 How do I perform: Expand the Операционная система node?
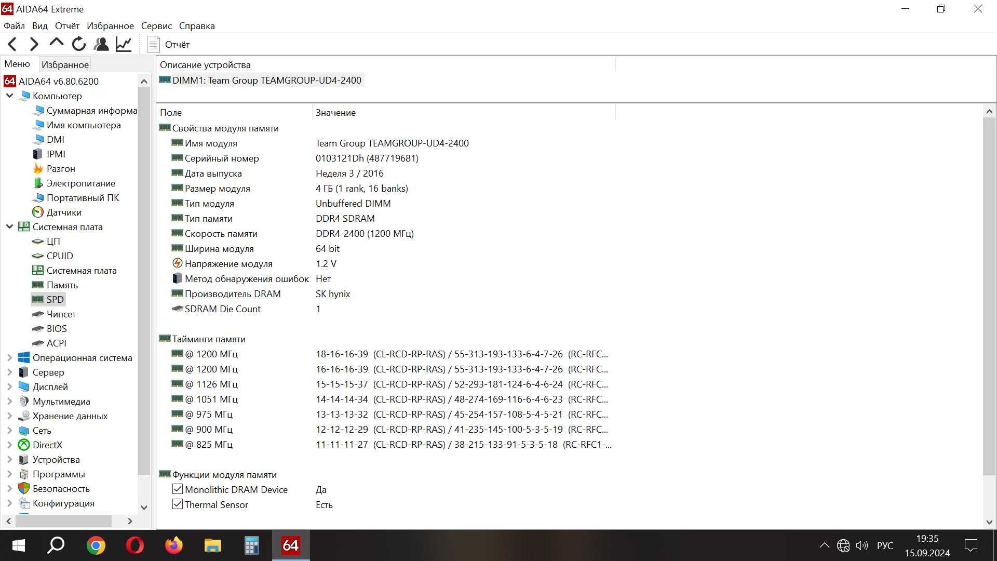pos(9,358)
